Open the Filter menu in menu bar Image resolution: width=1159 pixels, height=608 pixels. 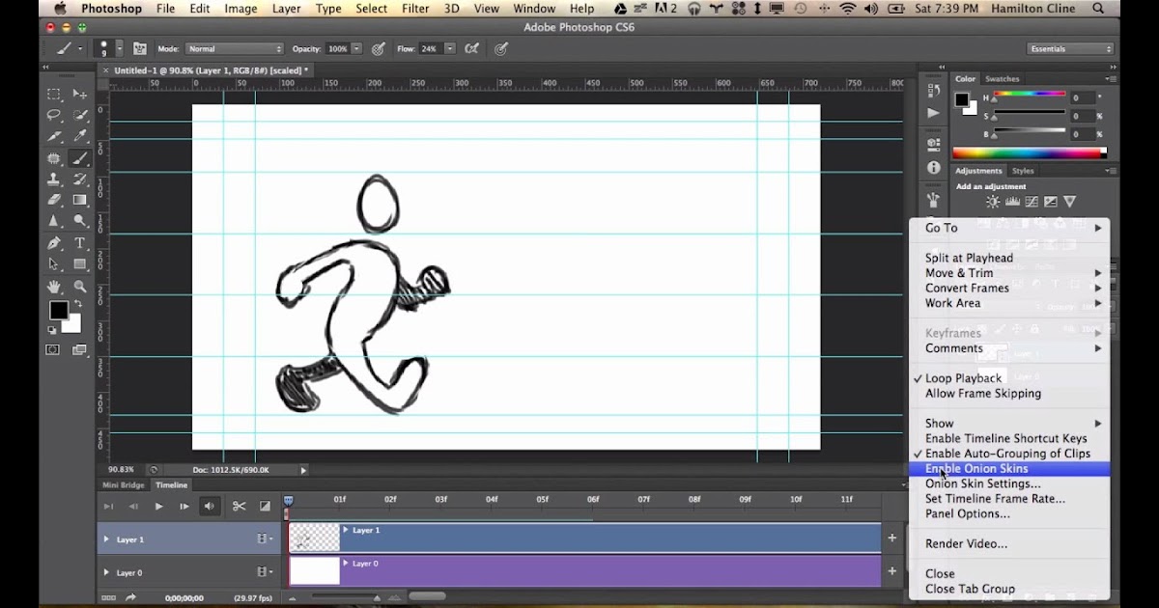(415, 9)
